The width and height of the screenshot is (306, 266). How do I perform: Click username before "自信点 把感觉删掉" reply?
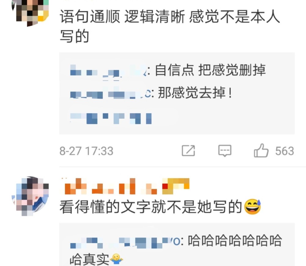pos(109,71)
